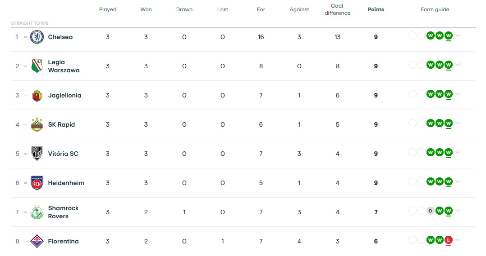
Task: Click the Jagiellonia club badge
Action: pos(37,96)
